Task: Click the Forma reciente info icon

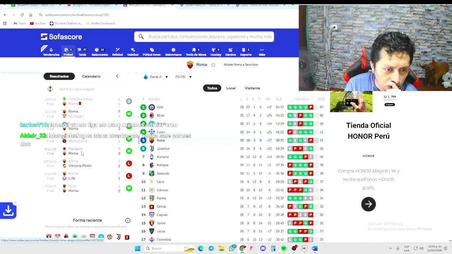Action: [128, 220]
